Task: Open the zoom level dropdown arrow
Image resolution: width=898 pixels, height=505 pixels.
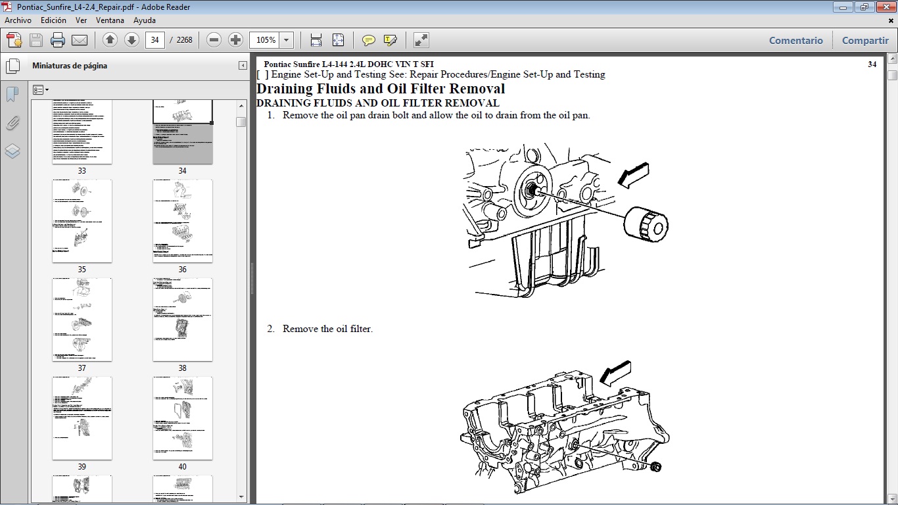Action: [287, 40]
